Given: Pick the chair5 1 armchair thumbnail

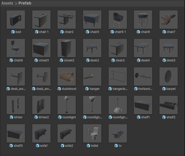Looking at the screenshot, I should tap(118, 20).
